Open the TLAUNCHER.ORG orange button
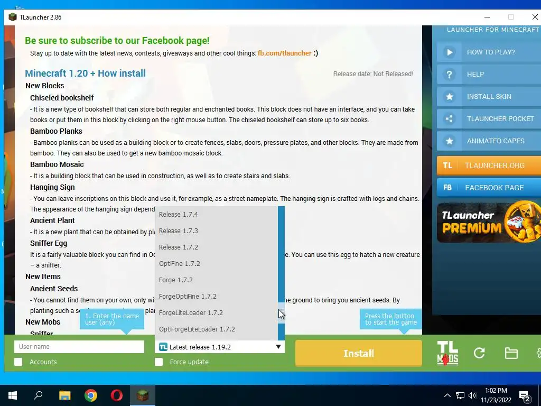The height and width of the screenshot is (406, 541). (x=489, y=165)
